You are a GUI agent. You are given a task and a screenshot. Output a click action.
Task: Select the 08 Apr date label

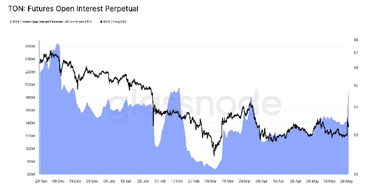[x=262, y=180]
